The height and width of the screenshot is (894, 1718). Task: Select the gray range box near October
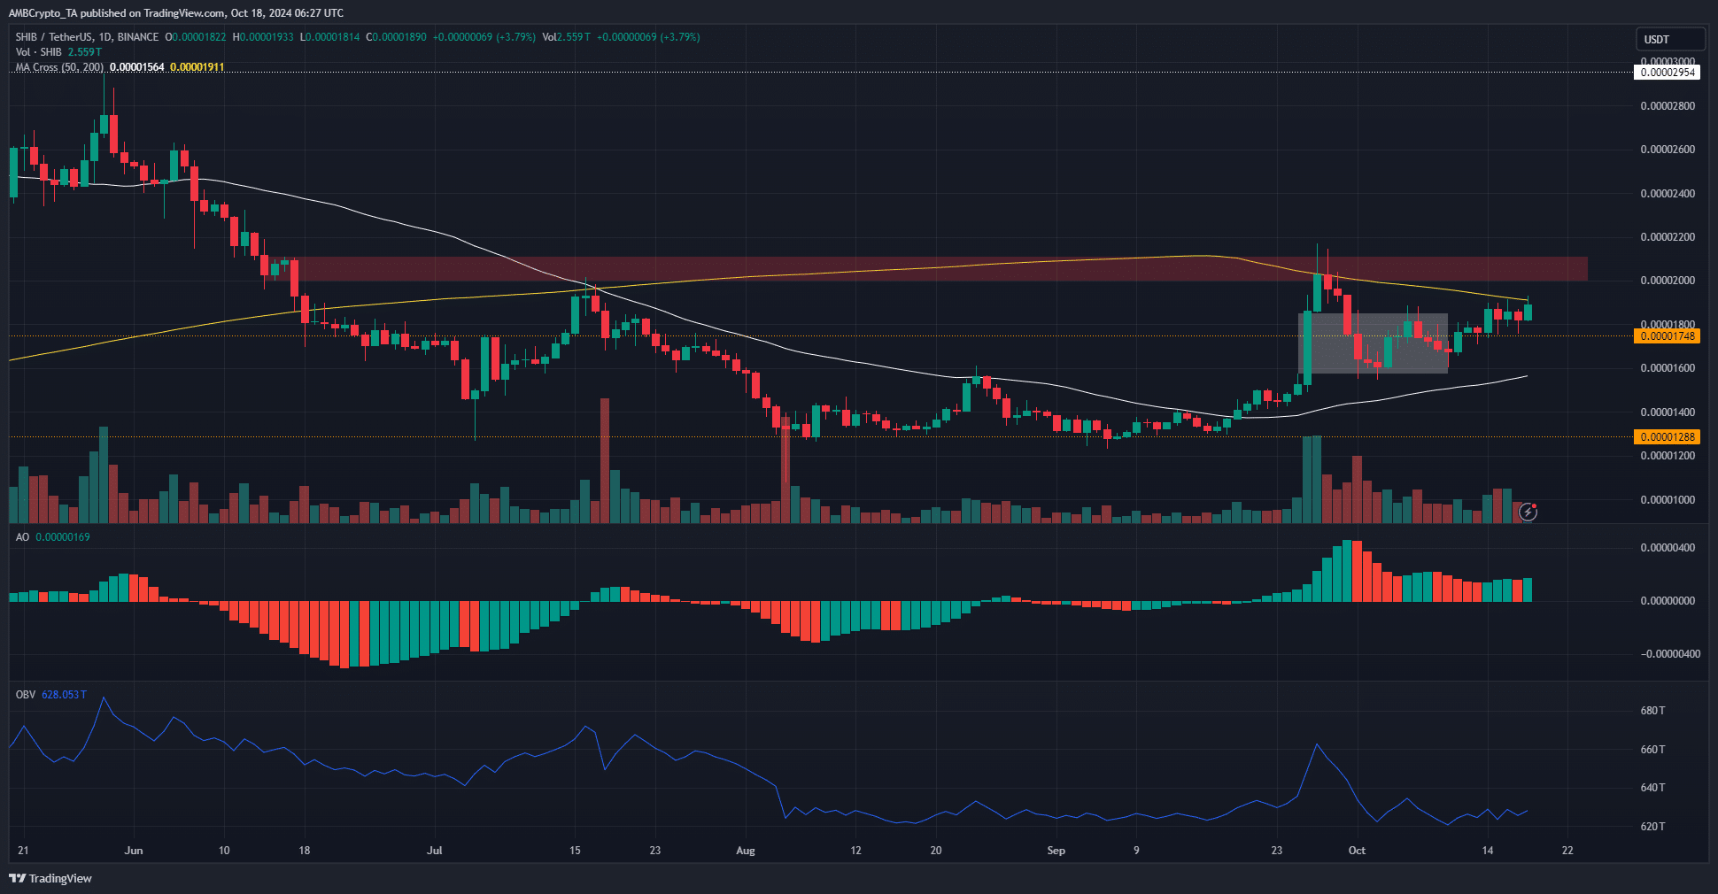click(x=1373, y=343)
